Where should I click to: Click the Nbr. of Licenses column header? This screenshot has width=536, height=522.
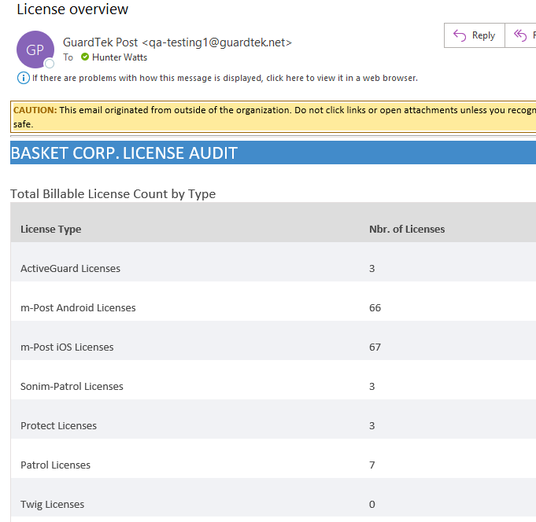pyautogui.click(x=407, y=229)
